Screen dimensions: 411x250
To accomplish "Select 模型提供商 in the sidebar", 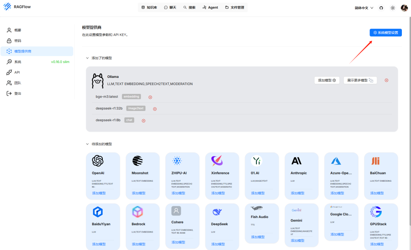I will point(37,51).
